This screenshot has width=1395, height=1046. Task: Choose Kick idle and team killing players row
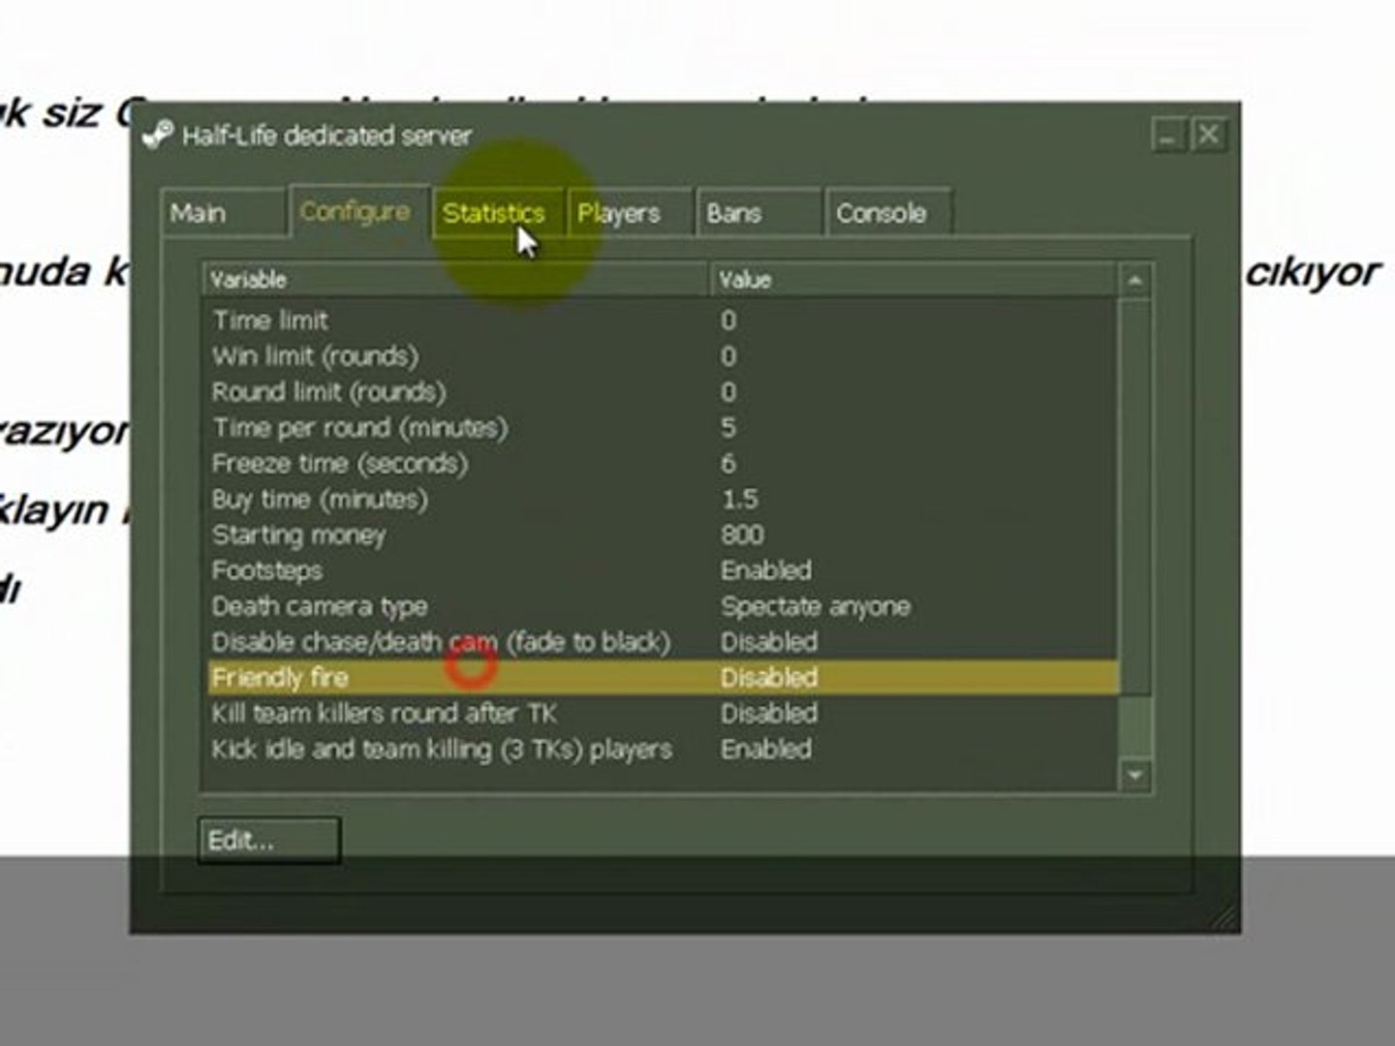click(663, 750)
